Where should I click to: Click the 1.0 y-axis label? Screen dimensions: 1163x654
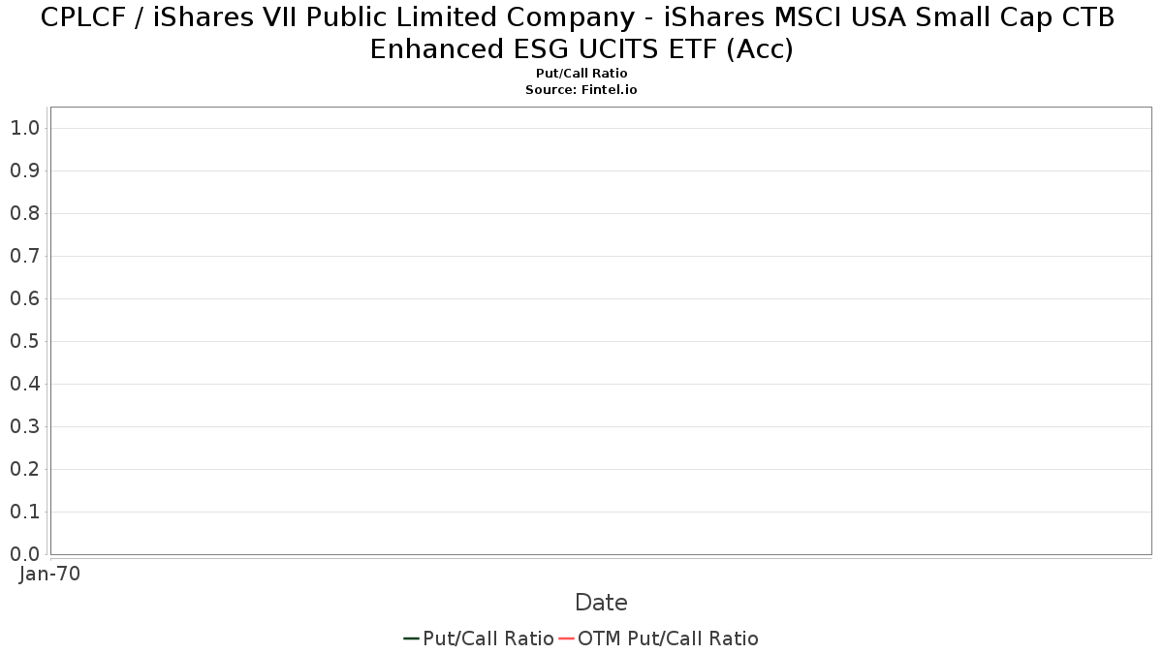24,128
